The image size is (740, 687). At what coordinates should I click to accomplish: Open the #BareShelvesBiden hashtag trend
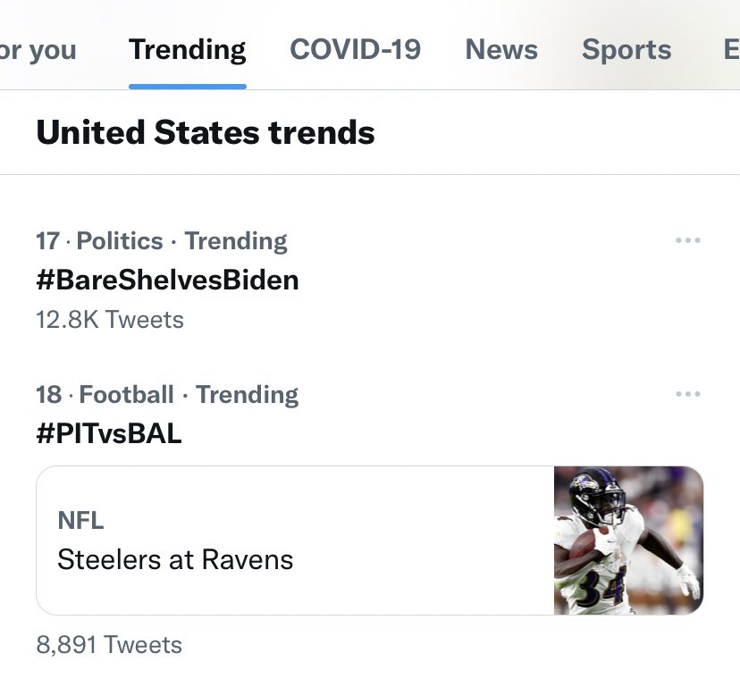167,281
